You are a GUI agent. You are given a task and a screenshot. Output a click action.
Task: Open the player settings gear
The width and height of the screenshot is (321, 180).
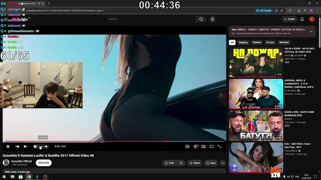pos(195,146)
